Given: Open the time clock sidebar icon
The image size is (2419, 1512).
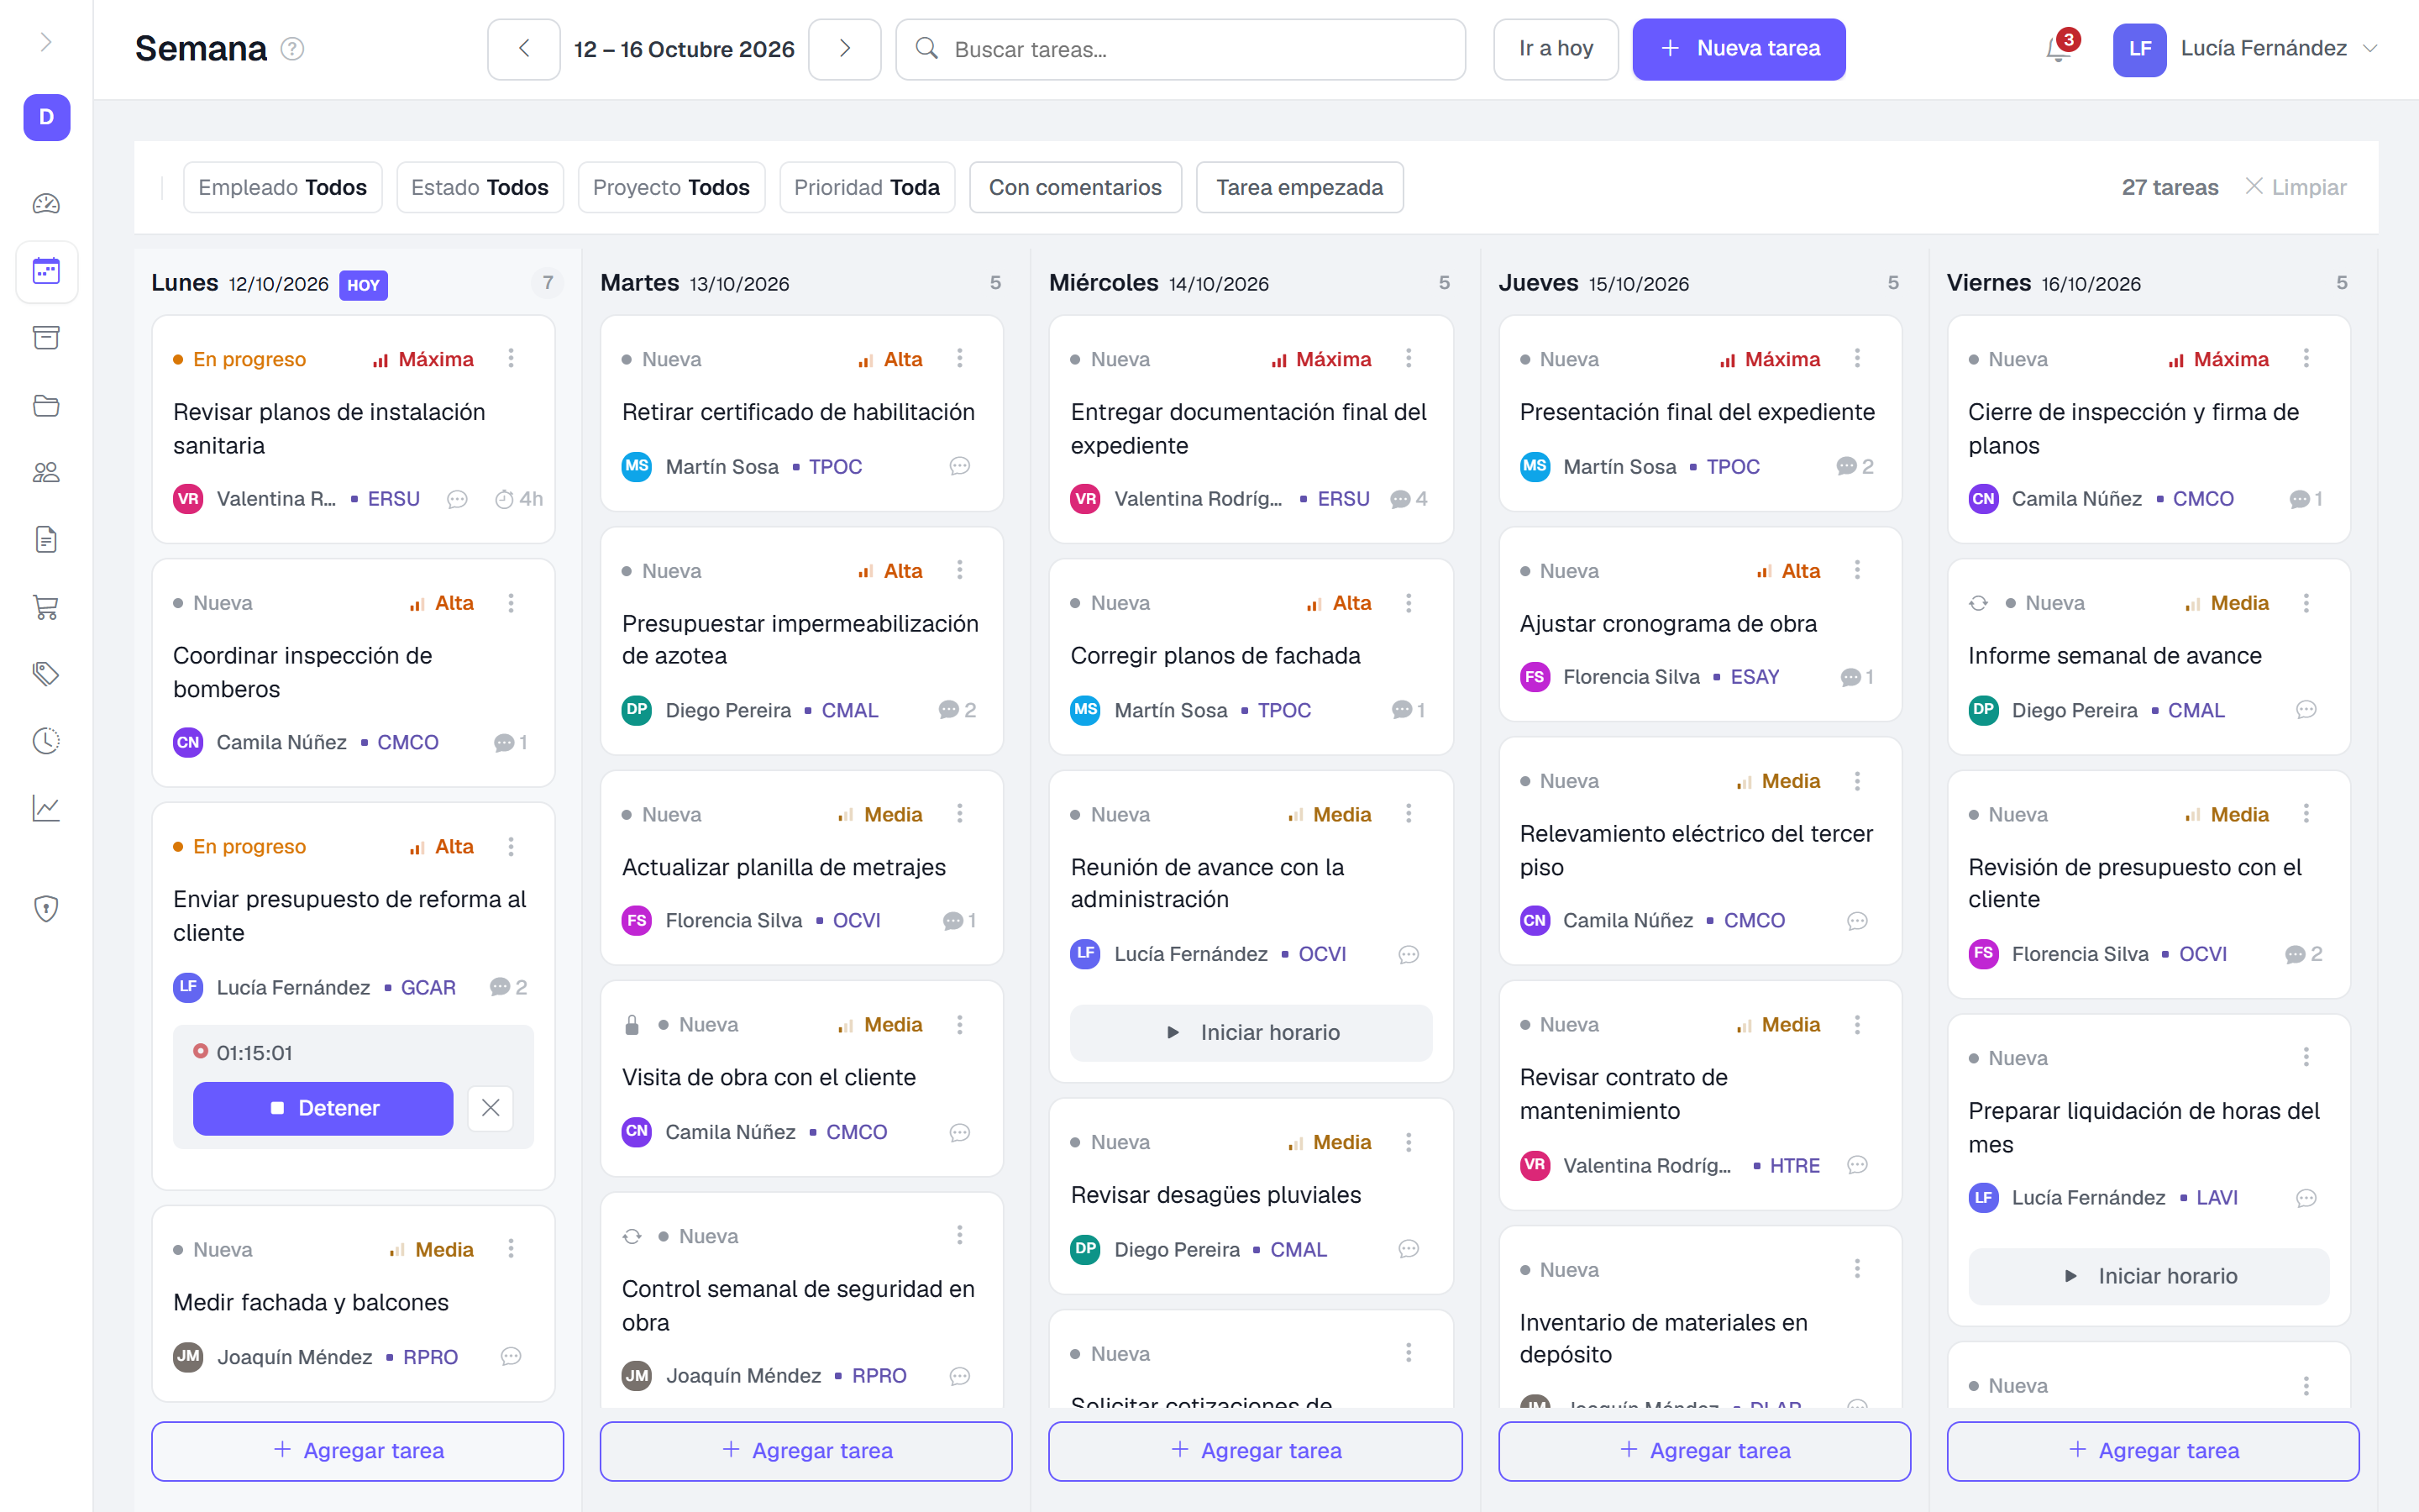Looking at the screenshot, I should (46, 741).
